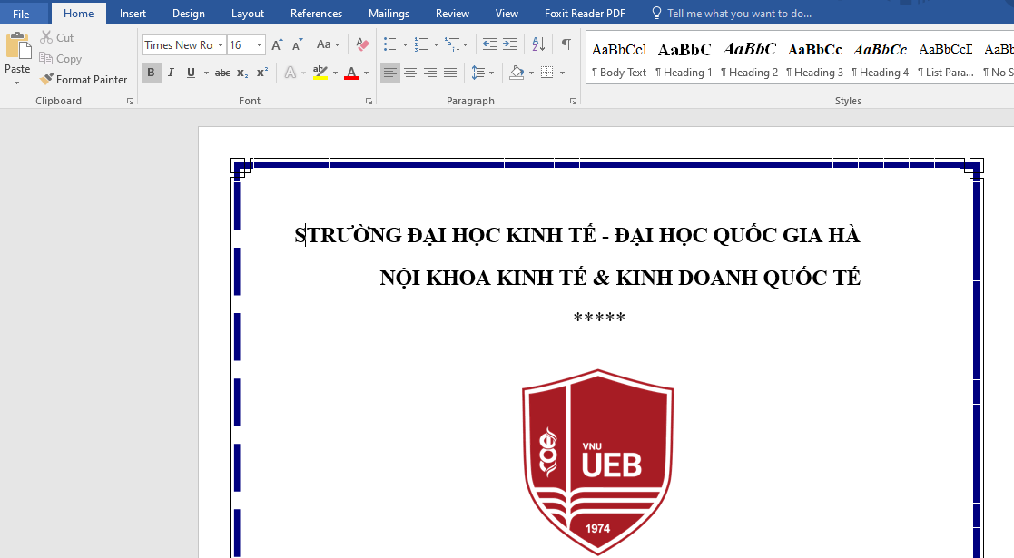Open borders dropdown arrow

562,73
